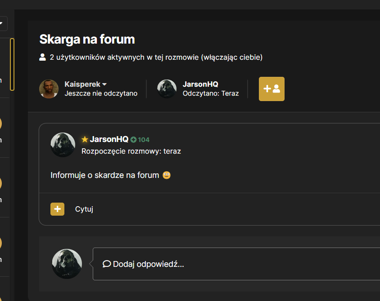
Task: Click the user icon beside active users count
Action: tap(42, 58)
